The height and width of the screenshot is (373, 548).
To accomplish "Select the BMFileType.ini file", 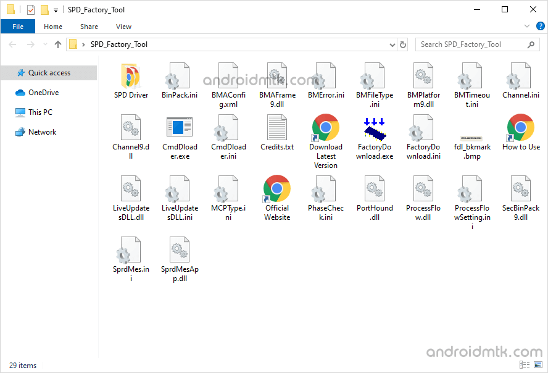I will (375, 86).
